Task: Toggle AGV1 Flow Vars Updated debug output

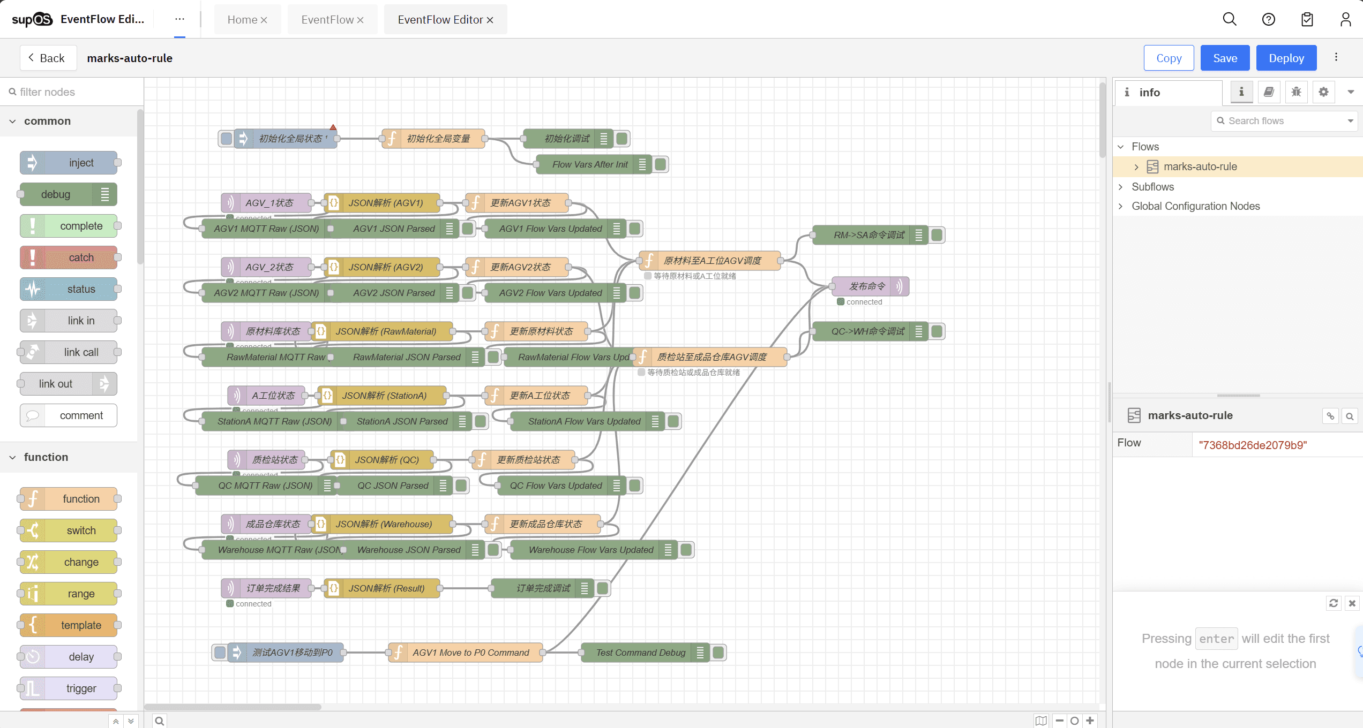Action: pos(635,229)
